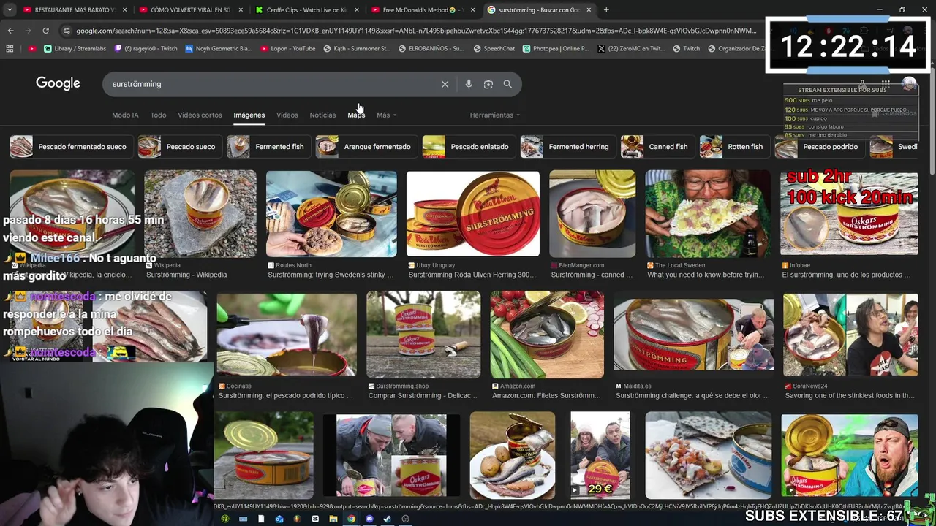This screenshot has width=936, height=526.
Task: Open CapCut from the taskbar
Action: 315,519
